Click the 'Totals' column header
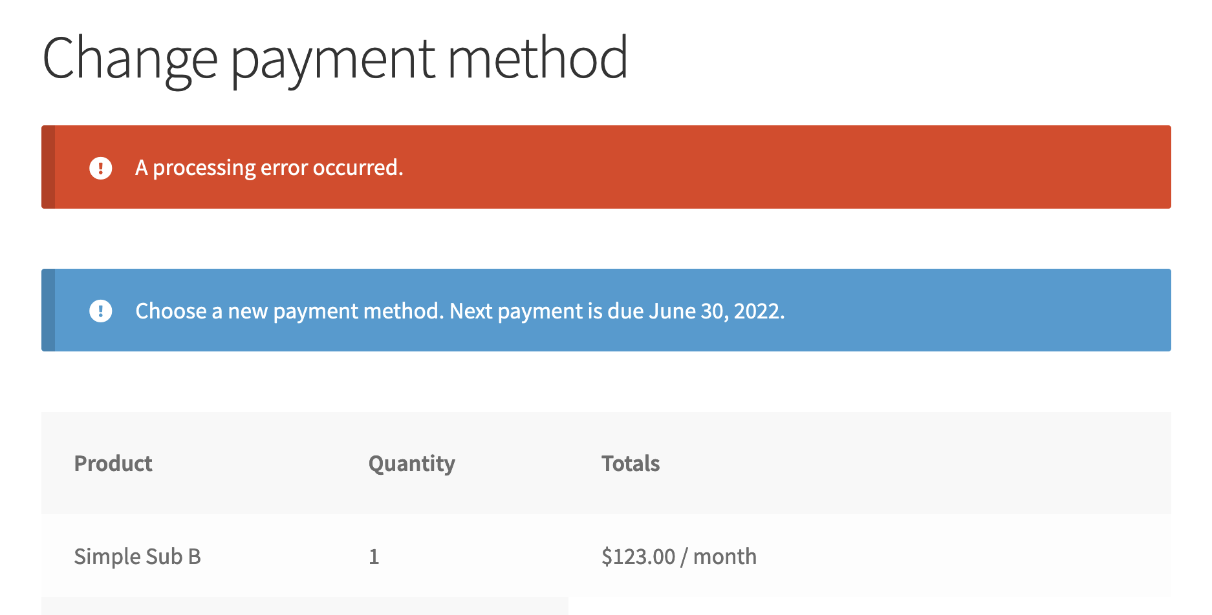The width and height of the screenshot is (1212, 615). [631, 463]
